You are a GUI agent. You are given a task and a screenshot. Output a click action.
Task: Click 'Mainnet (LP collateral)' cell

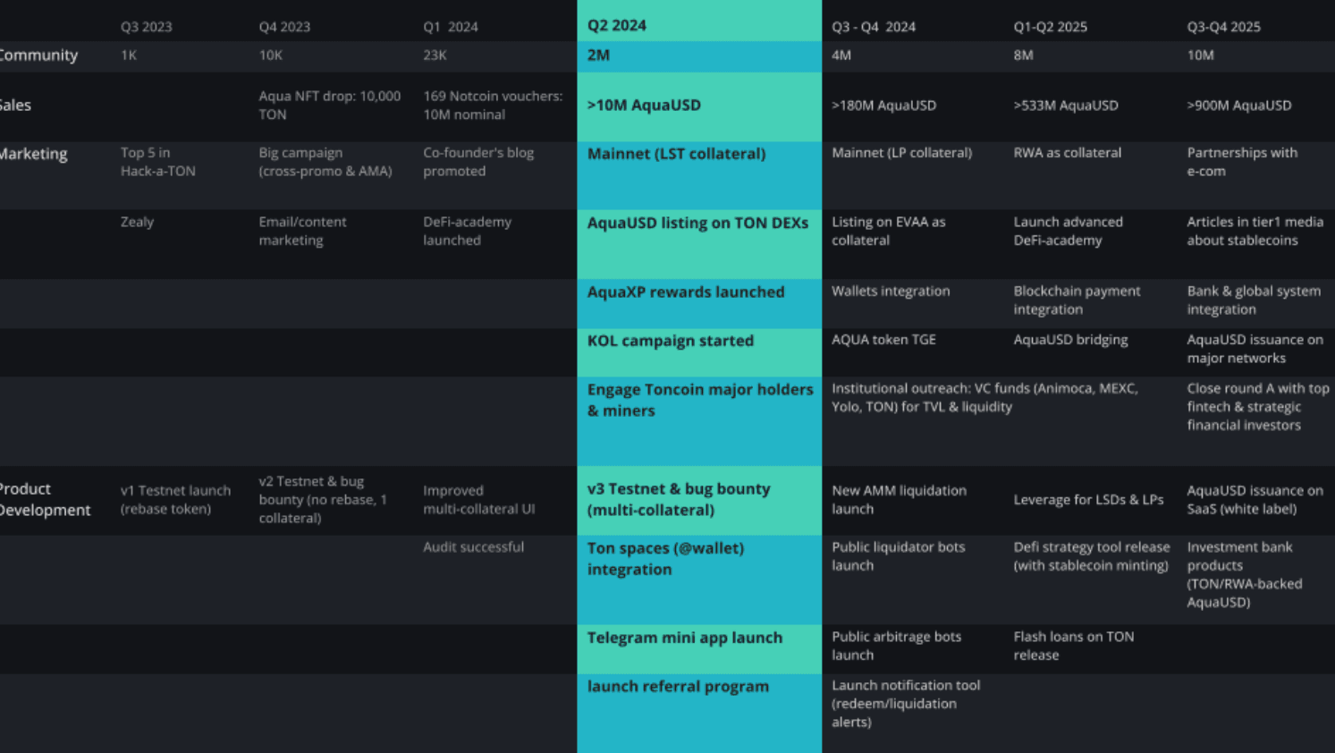coord(901,153)
